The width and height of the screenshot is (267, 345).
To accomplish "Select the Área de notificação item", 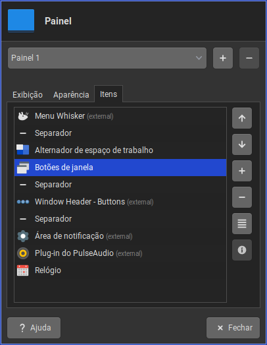I will coord(120,236).
